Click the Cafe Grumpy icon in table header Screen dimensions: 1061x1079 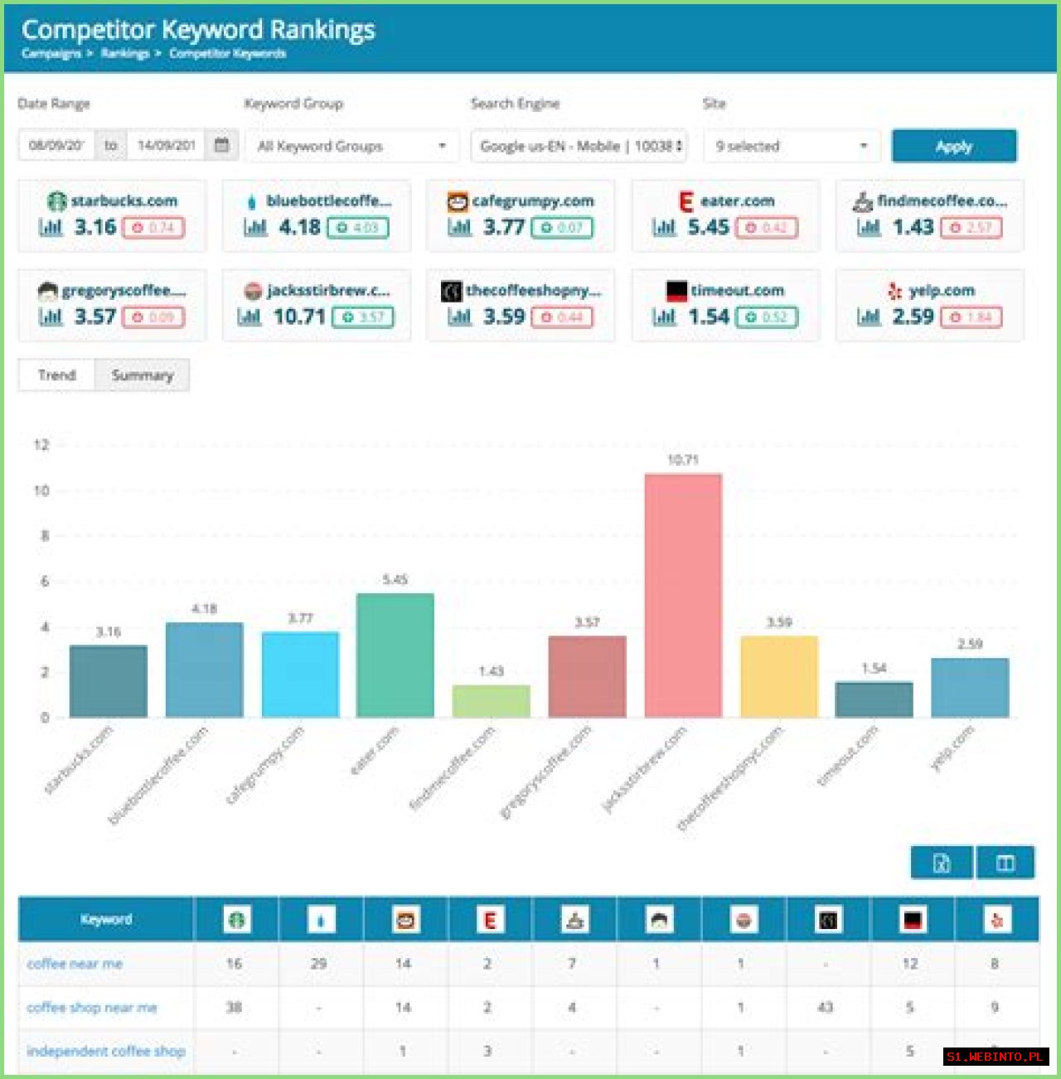[405, 919]
